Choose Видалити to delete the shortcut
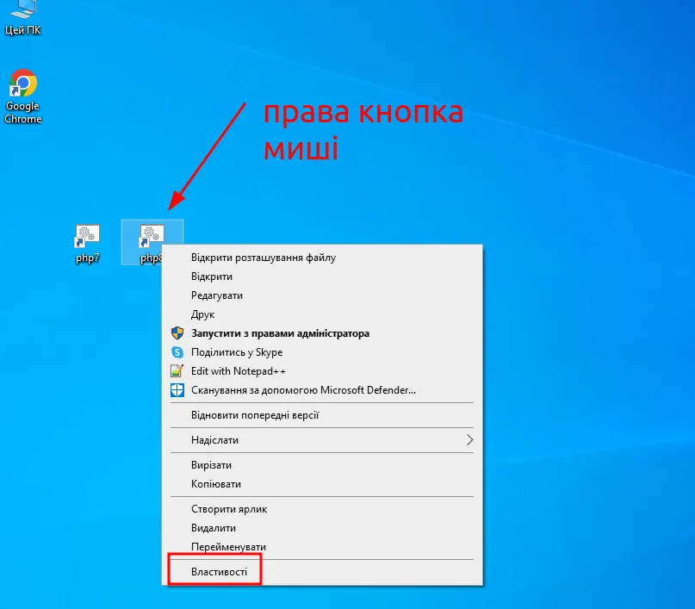This screenshot has height=609, width=695. point(214,528)
